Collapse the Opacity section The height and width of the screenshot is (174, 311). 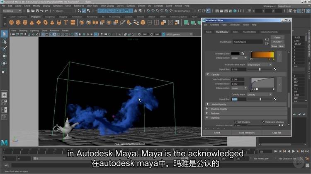[x=208, y=74]
